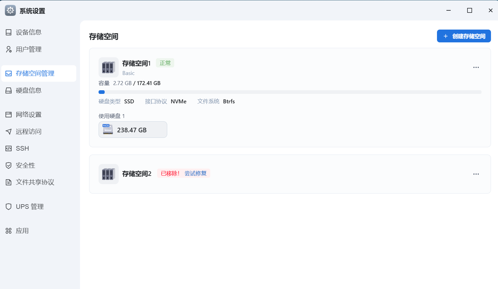Click the NVMe interface value
This screenshot has width=498, height=289.
point(179,102)
